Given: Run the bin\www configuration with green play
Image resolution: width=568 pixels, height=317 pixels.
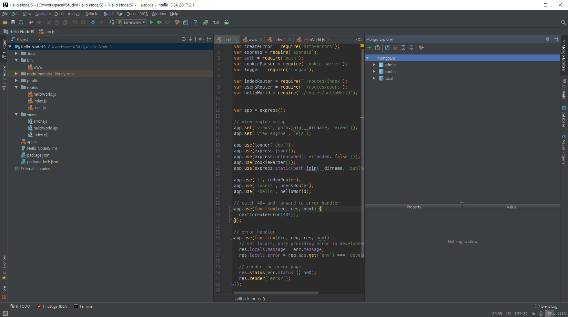Looking at the screenshot, I should coord(151,23).
